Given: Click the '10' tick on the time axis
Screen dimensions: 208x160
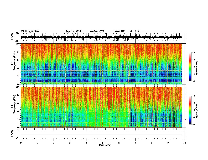Looking at the screenshot, I should (x=185, y=143).
